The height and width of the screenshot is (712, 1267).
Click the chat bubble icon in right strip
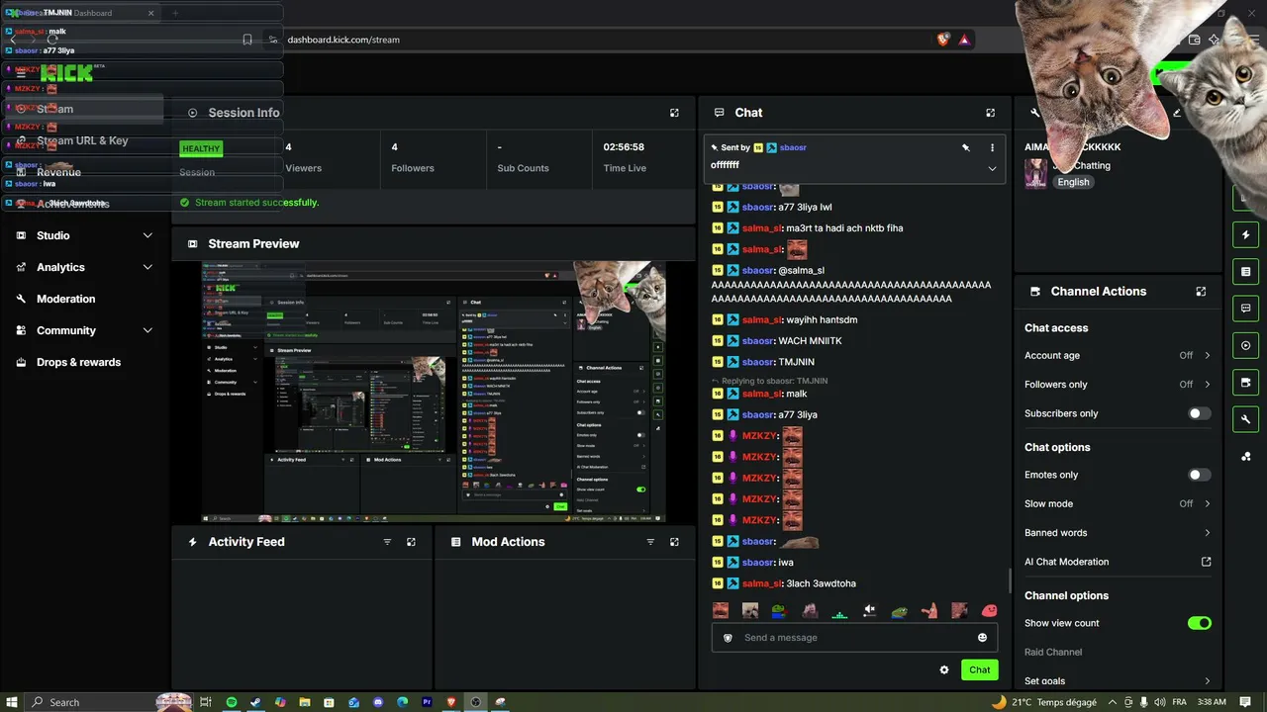[1245, 309]
